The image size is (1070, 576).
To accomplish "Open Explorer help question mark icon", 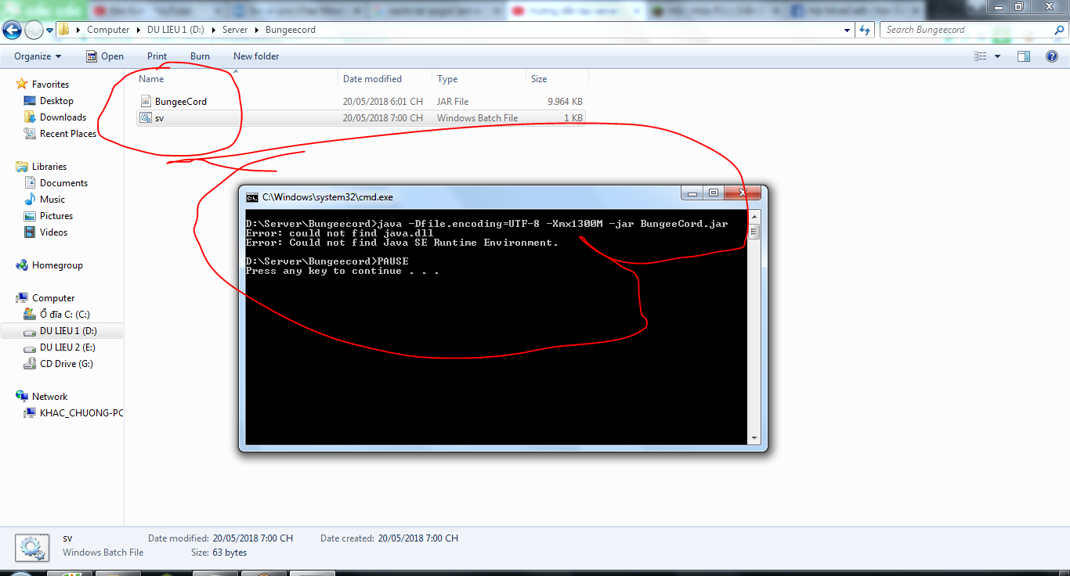I will coord(1052,56).
